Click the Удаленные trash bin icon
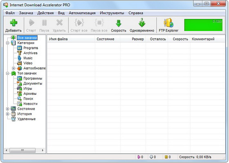Screen dimensions: 229x163 [13, 119]
